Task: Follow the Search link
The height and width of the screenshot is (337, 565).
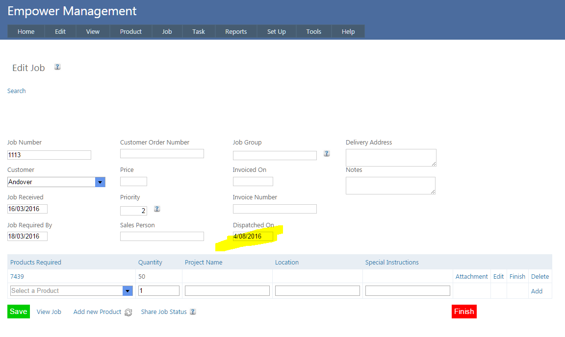Action: [x=16, y=91]
